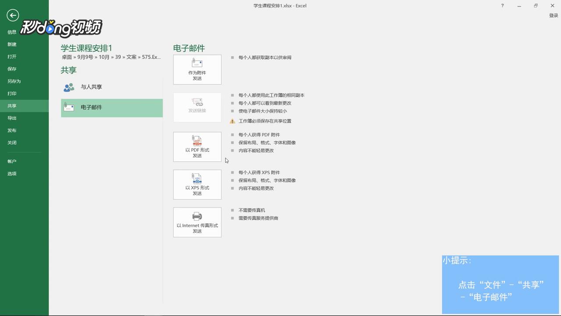561x316 pixels.
Task: Select the 打印 menu entry
Action: 24,93
